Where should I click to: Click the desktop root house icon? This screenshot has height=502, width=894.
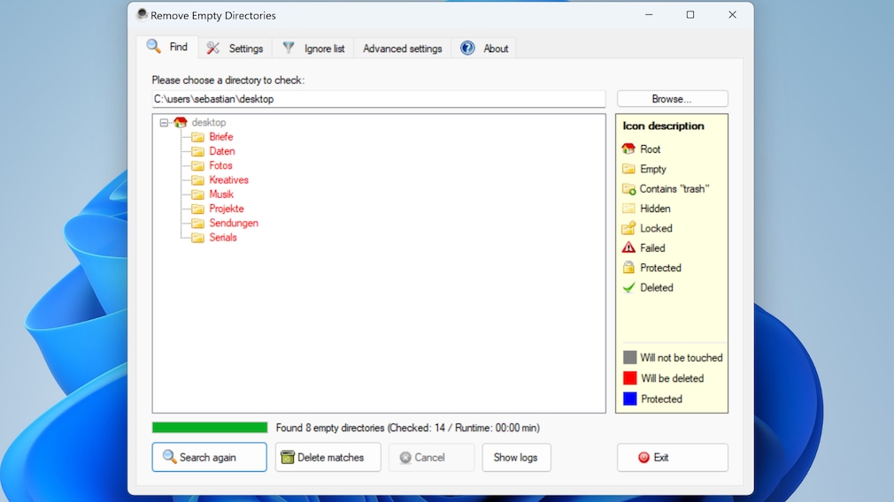coord(181,123)
